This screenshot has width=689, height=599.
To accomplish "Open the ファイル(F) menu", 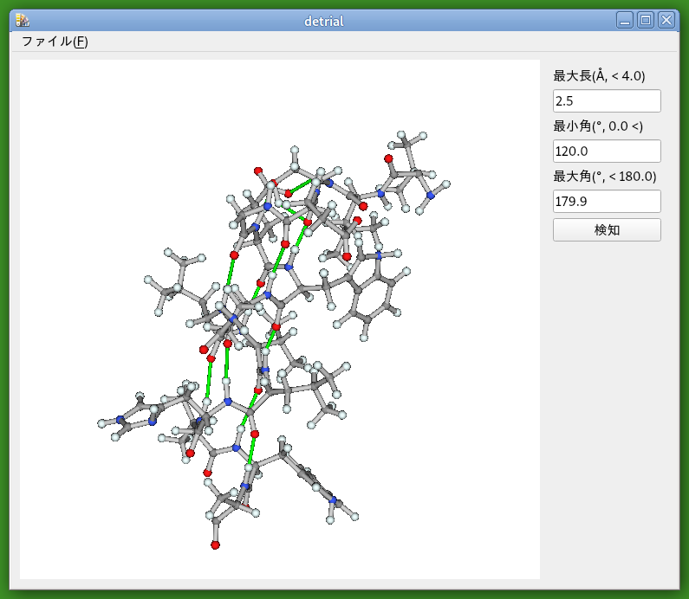I will point(55,42).
